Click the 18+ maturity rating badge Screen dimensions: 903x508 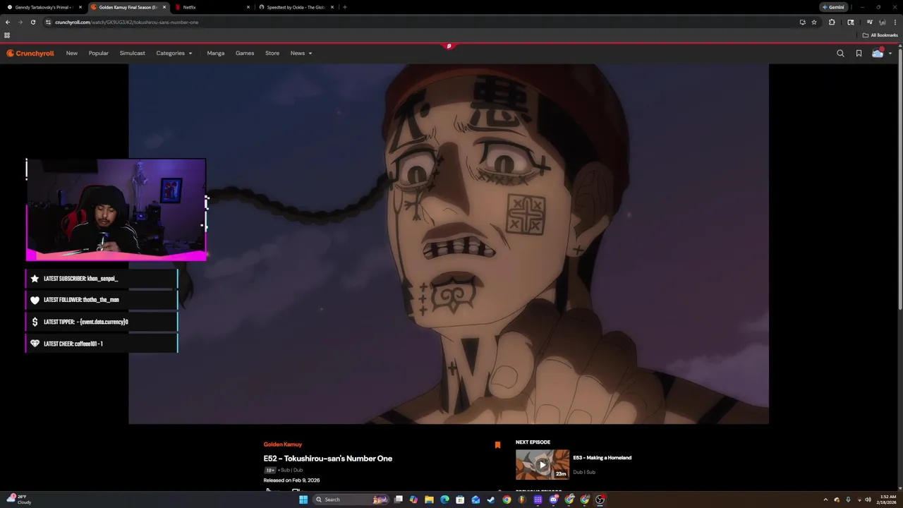269,471
